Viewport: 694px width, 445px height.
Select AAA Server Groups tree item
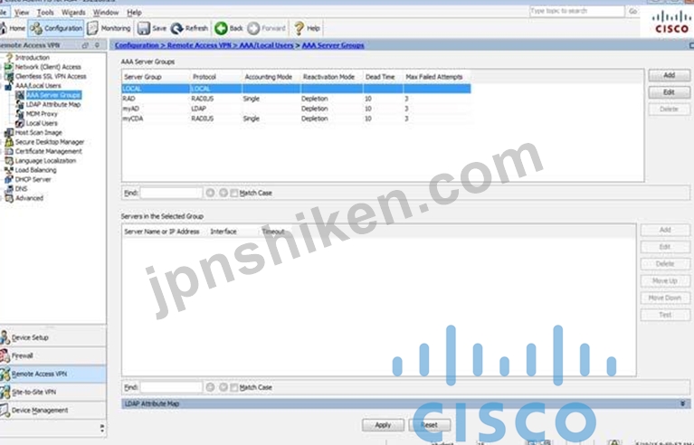pyautogui.click(x=53, y=95)
